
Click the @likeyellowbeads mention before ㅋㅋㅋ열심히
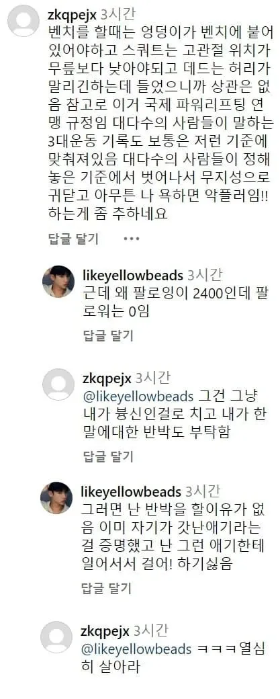pyautogui.click(x=136, y=649)
